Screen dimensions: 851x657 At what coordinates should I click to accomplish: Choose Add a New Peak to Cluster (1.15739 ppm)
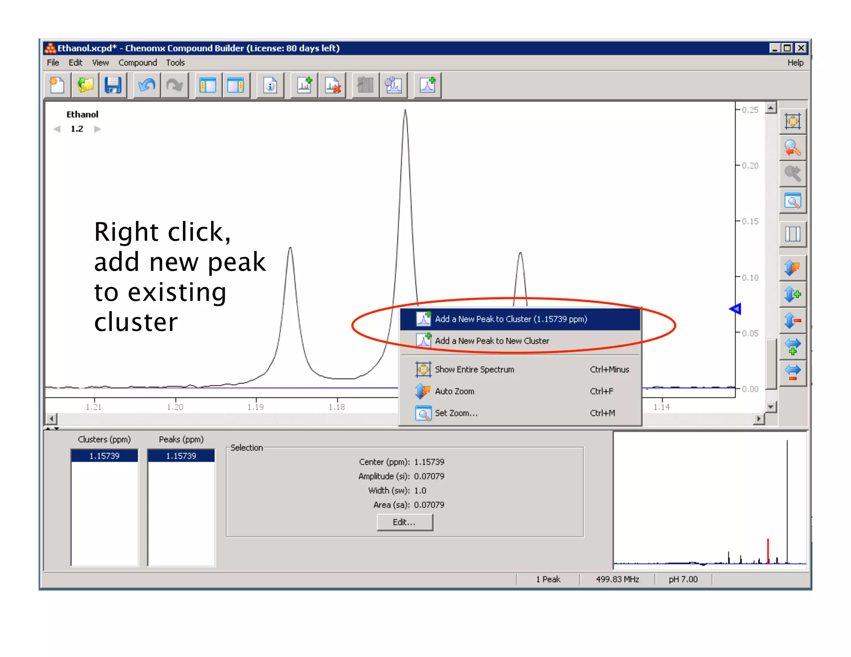[520, 319]
